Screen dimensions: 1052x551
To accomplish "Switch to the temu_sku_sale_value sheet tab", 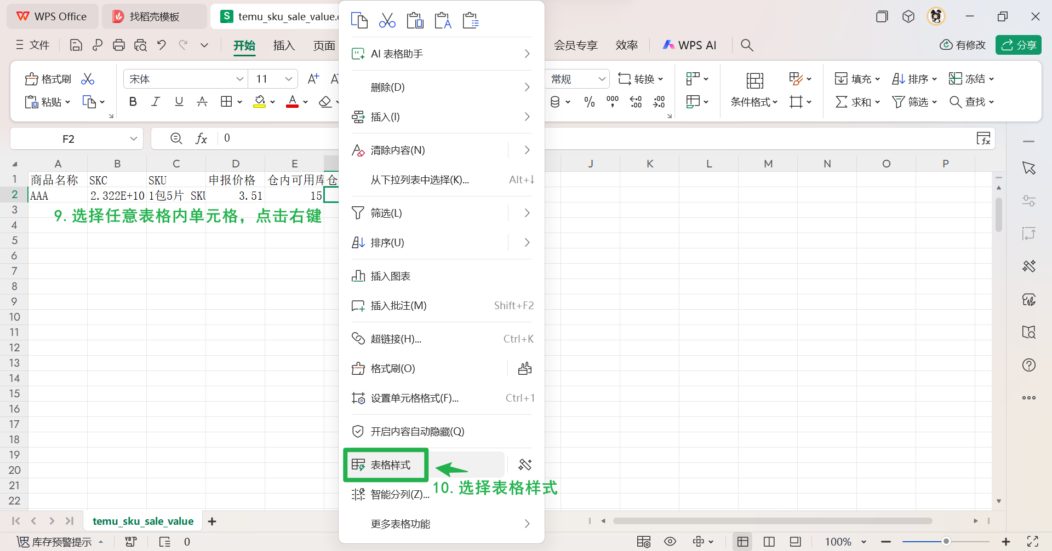I will (x=143, y=521).
